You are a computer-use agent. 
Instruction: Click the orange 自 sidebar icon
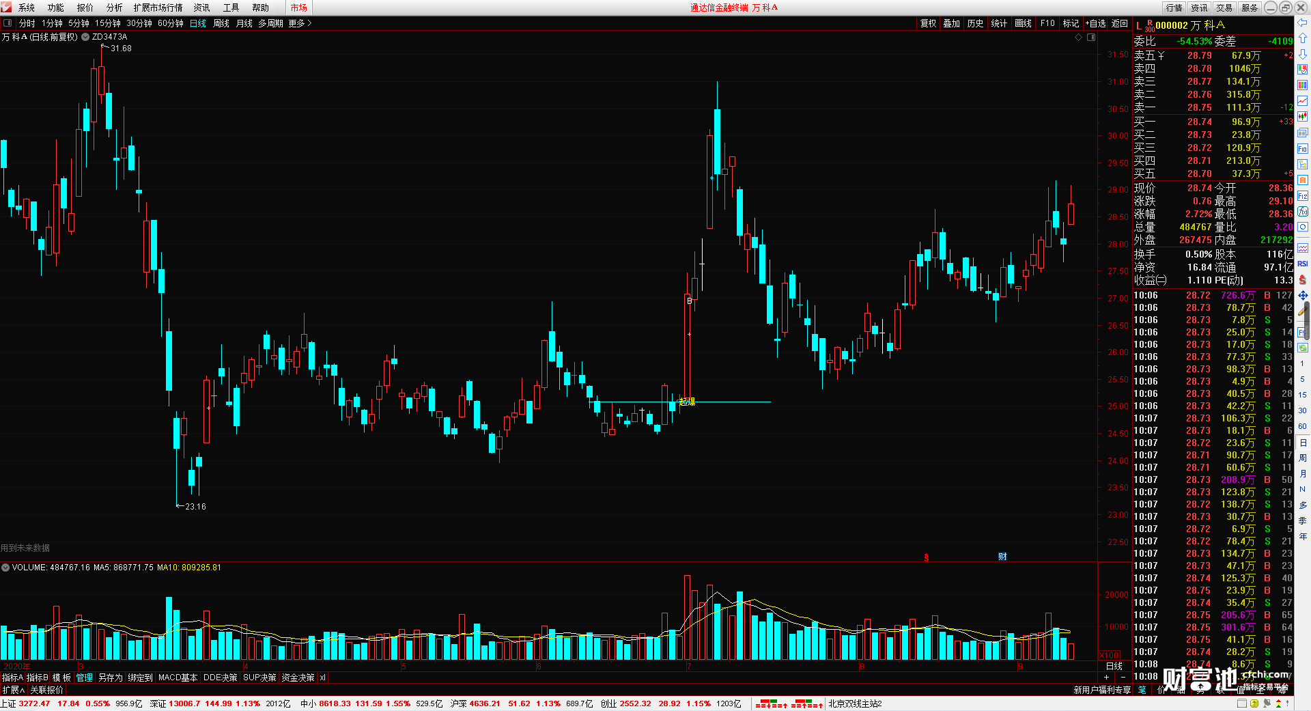click(x=1303, y=180)
